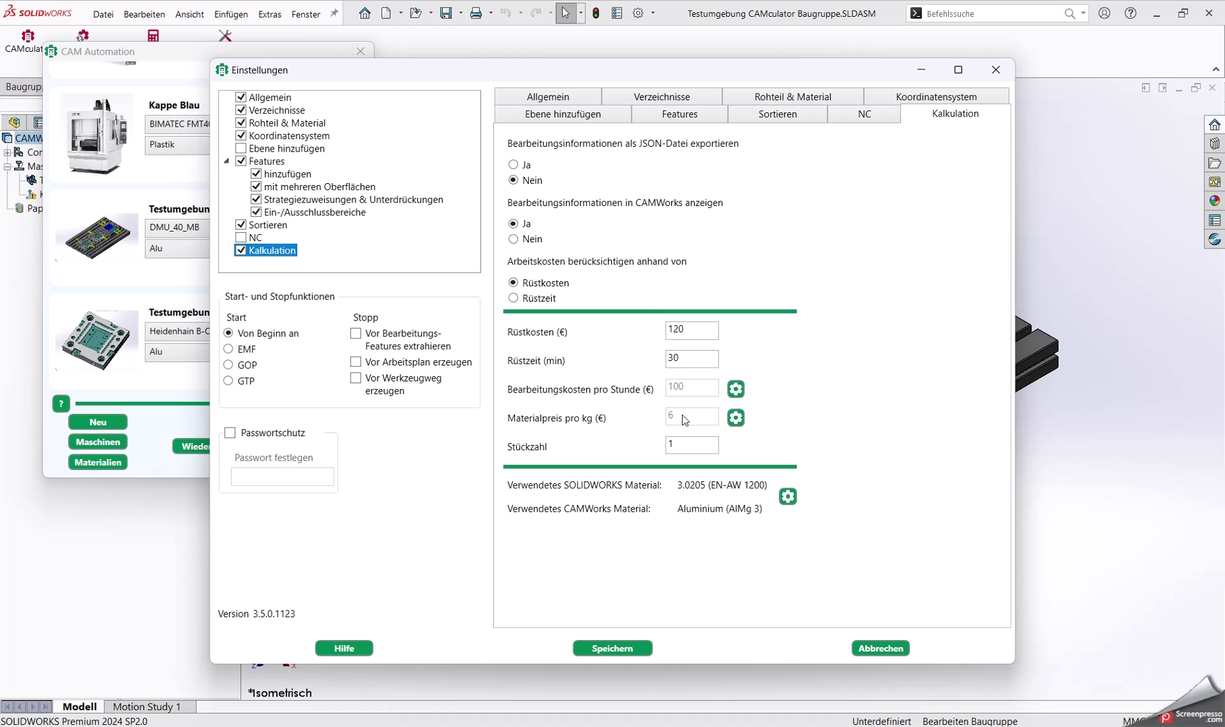
Task: Open gear settings for Materialpreis pro kg
Action: (736, 418)
